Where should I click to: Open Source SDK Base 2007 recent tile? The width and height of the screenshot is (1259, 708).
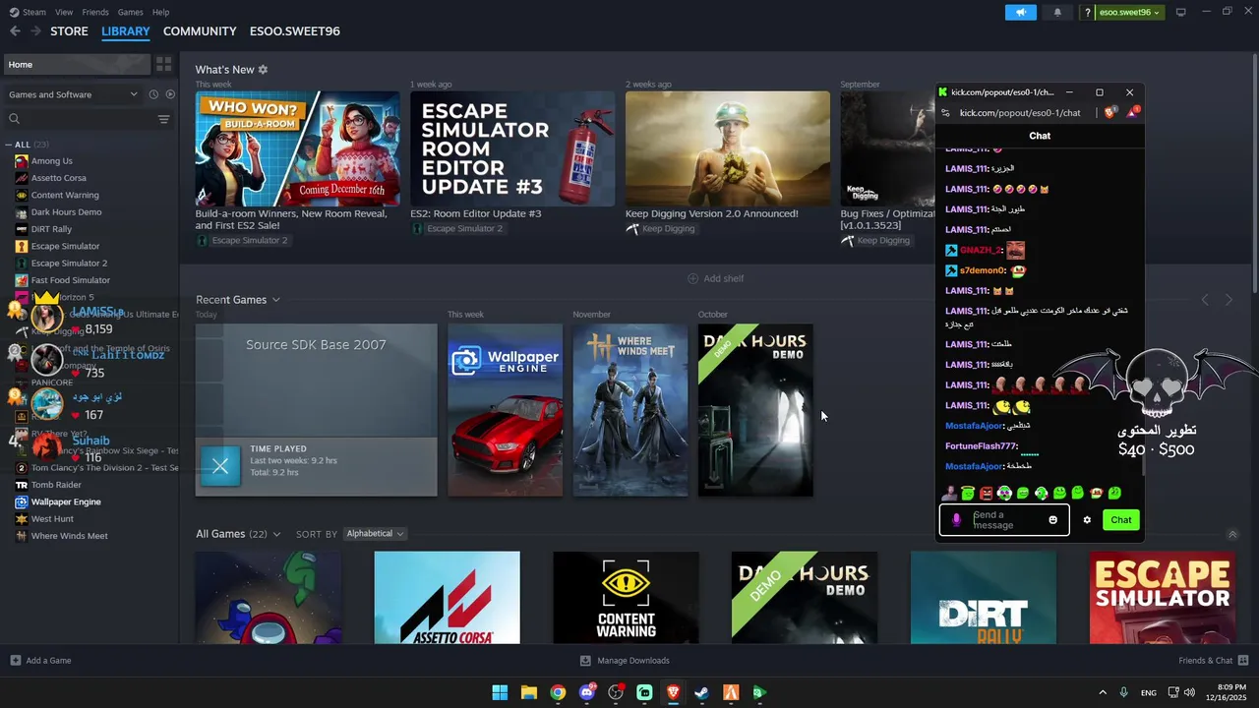(x=316, y=410)
